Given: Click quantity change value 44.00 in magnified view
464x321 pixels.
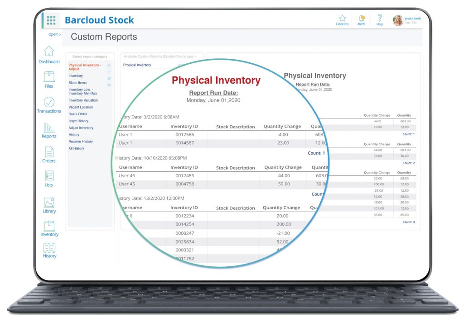Looking at the screenshot, I should pos(284,176).
